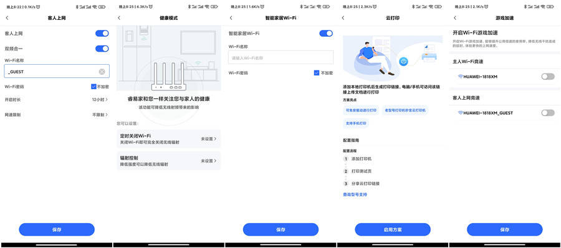This screenshot has width=561, height=248.
Task: Open 网速限制 不限制 setting
Action: click(57, 115)
